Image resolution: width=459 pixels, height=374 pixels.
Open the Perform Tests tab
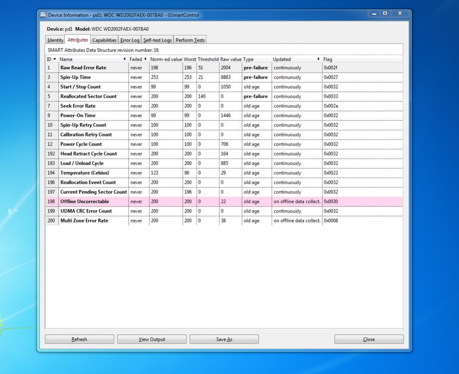(190, 40)
